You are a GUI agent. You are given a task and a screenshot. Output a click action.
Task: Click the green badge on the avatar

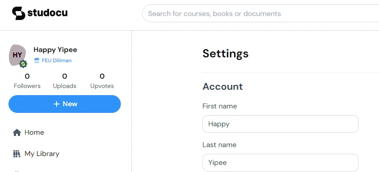[x=23, y=64]
